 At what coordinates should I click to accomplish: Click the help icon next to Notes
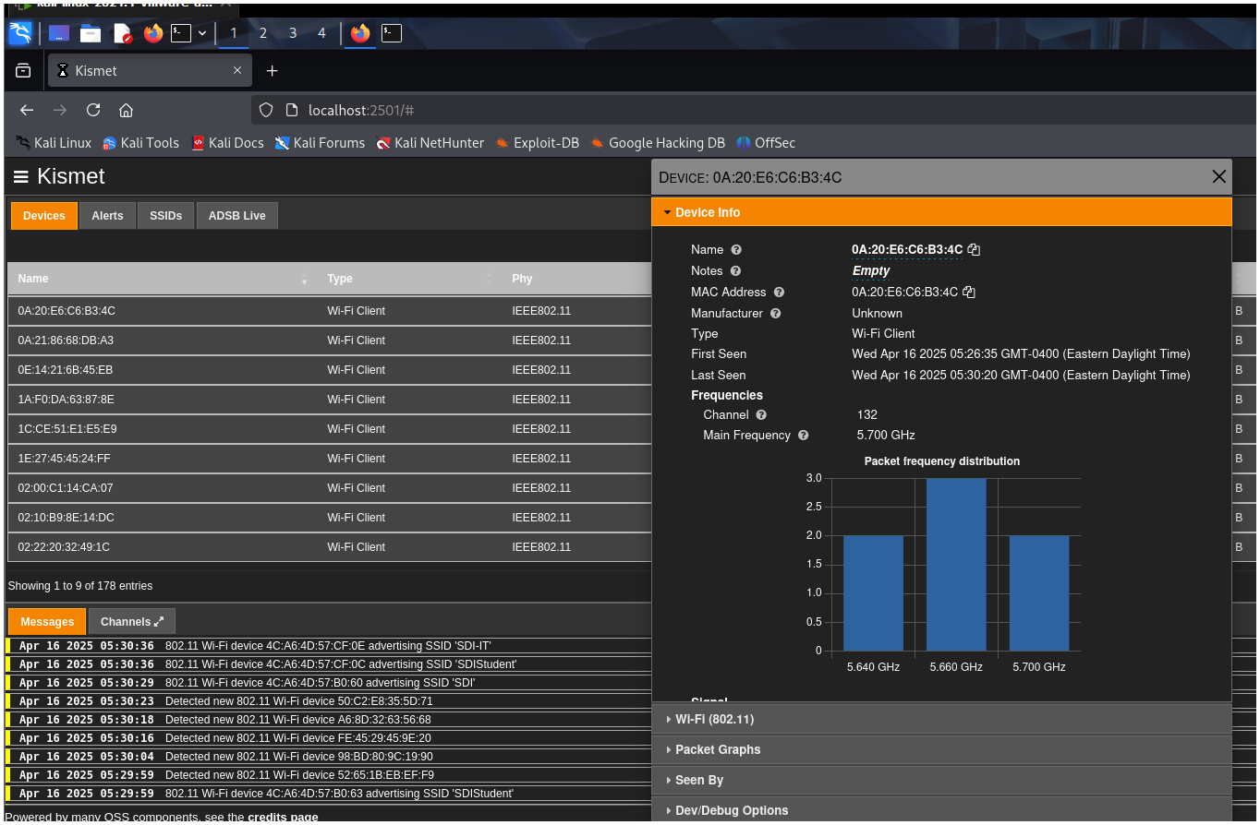(x=735, y=271)
